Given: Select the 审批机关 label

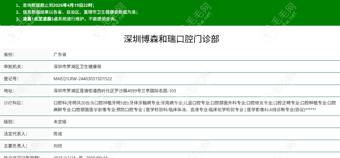Looking at the screenshot, I should coord(13,67).
